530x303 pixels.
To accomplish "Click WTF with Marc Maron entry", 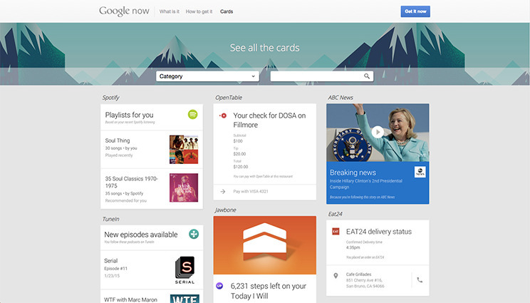I will (130, 299).
